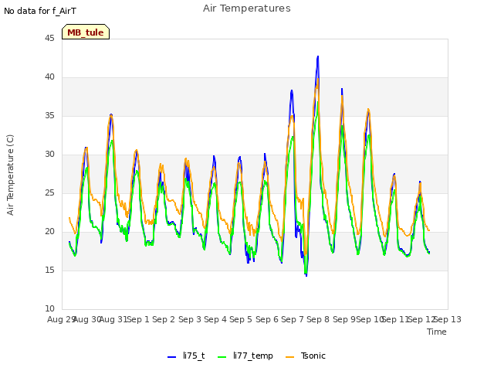This screenshot has height=371, width=494.
Task: Click the Sep 4 x-axis label
Action: (x=215, y=319)
